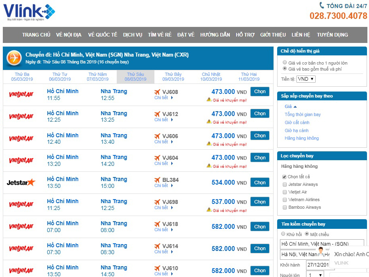
Task: Open the 'Người lớn' passenger count dropdown
Action: [315, 275]
